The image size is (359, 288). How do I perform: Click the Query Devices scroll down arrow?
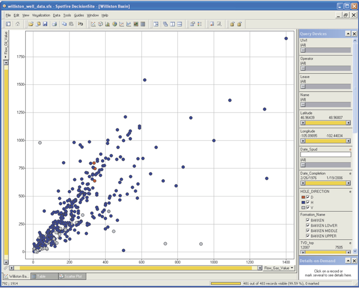(x=355, y=251)
